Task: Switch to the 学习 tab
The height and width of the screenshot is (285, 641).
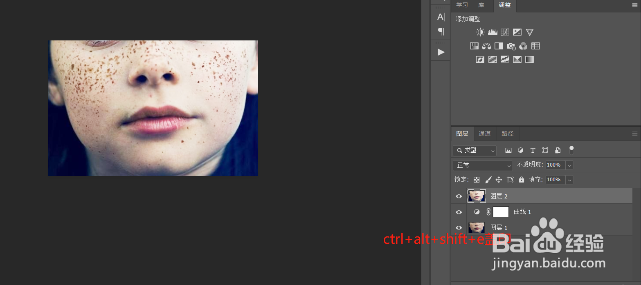Action: coord(462,5)
